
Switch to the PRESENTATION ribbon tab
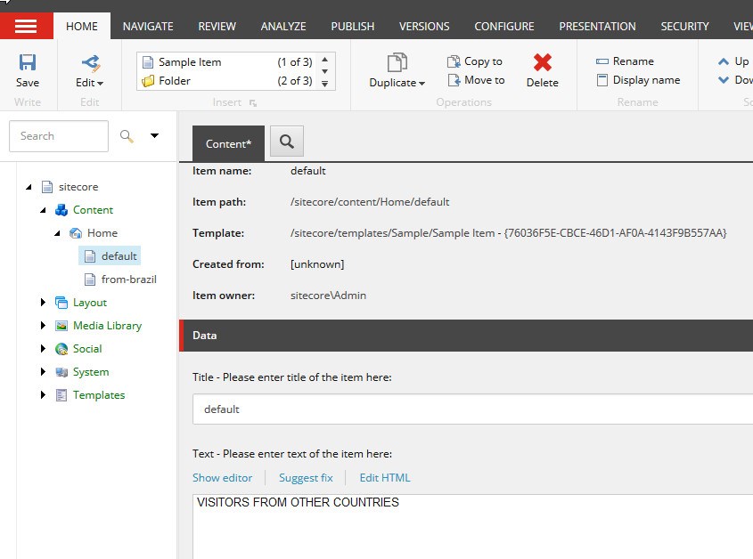coord(596,26)
